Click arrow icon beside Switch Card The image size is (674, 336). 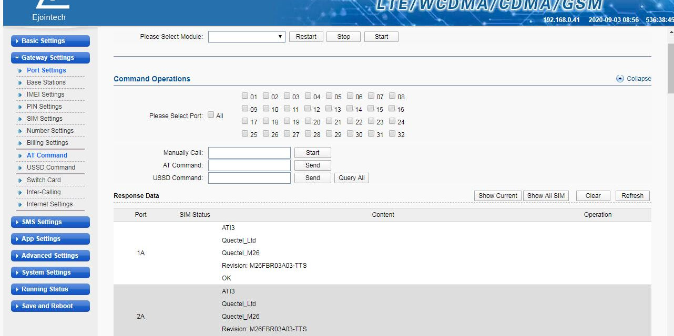tap(20, 180)
